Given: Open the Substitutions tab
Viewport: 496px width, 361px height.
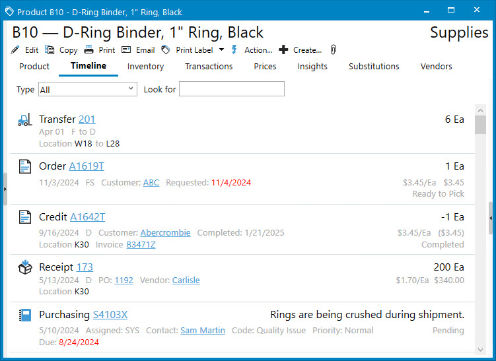Looking at the screenshot, I should (x=374, y=67).
